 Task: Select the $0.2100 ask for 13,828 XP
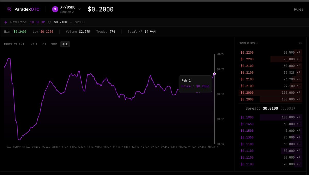pyautogui.click(x=270, y=72)
